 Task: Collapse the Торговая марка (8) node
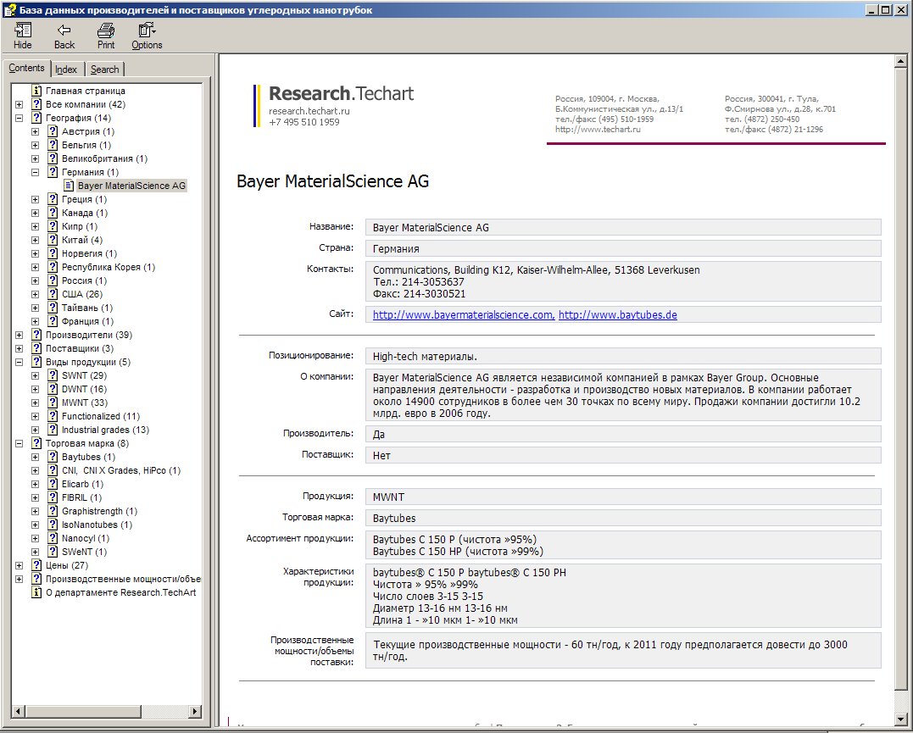point(19,444)
